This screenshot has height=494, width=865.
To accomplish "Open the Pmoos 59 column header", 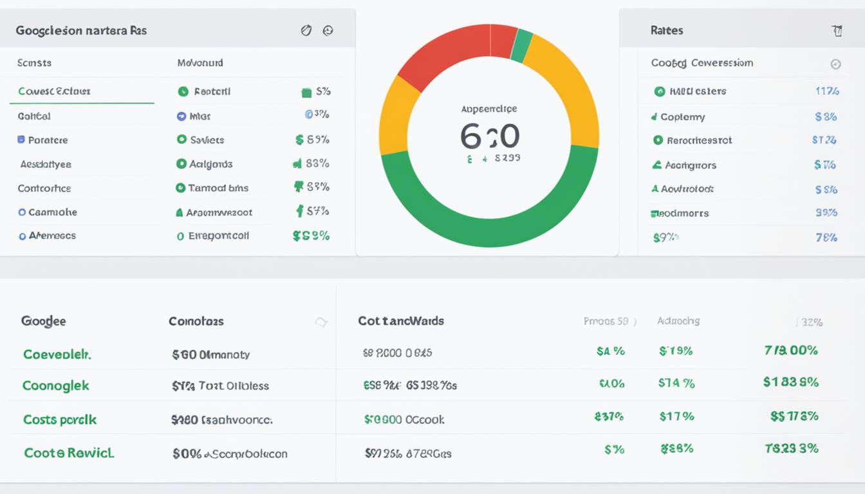I will [608, 321].
